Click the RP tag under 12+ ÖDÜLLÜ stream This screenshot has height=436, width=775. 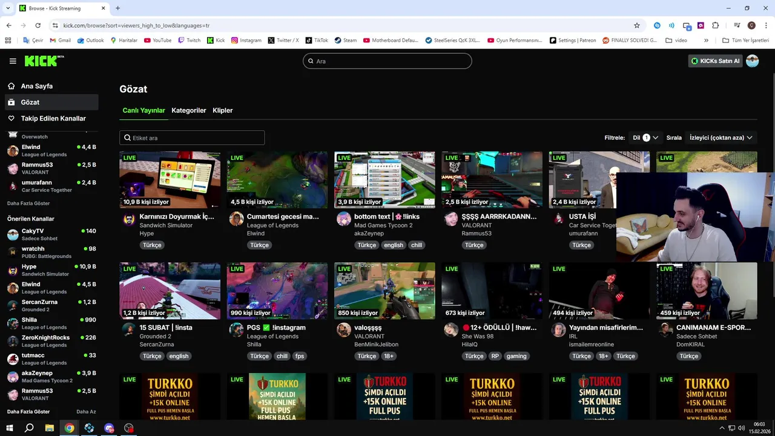coord(495,356)
